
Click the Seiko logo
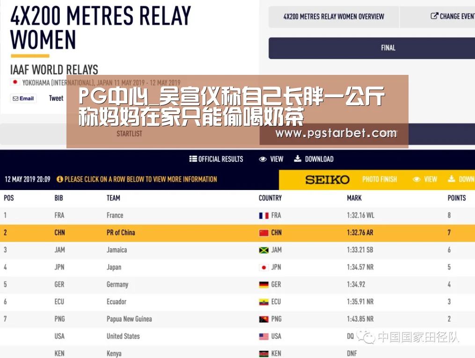[327, 180]
